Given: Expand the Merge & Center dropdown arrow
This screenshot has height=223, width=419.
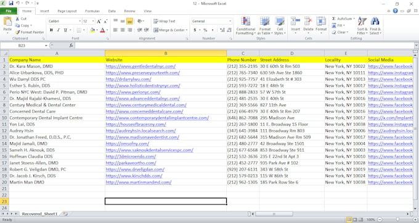Looking at the screenshot, I should pyautogui.click(x=187, y=30).
